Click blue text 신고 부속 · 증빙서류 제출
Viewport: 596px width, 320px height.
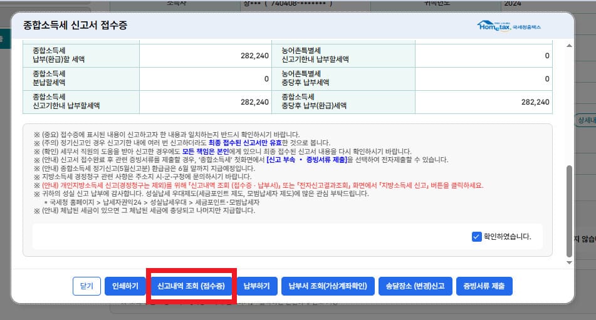coord(306,160)
